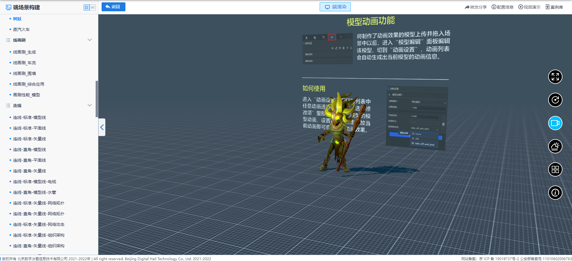This screenshot has height=261, width=572.
Task: Collapse the left sidebar panel arrow
Action: [x=102, y=127]
